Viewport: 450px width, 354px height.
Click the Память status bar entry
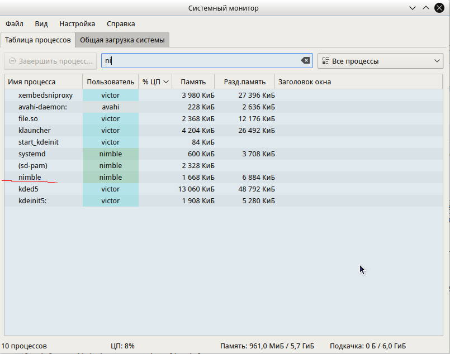267,346
